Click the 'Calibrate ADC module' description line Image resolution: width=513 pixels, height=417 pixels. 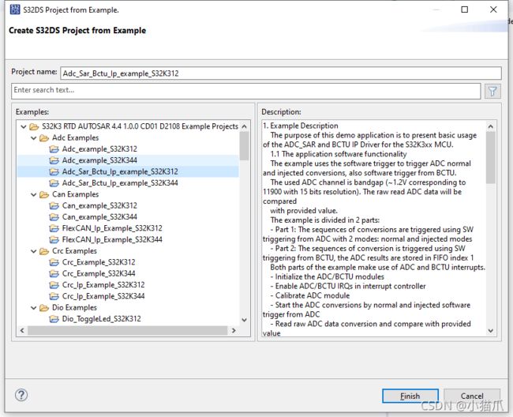click(x=313, y=295)
